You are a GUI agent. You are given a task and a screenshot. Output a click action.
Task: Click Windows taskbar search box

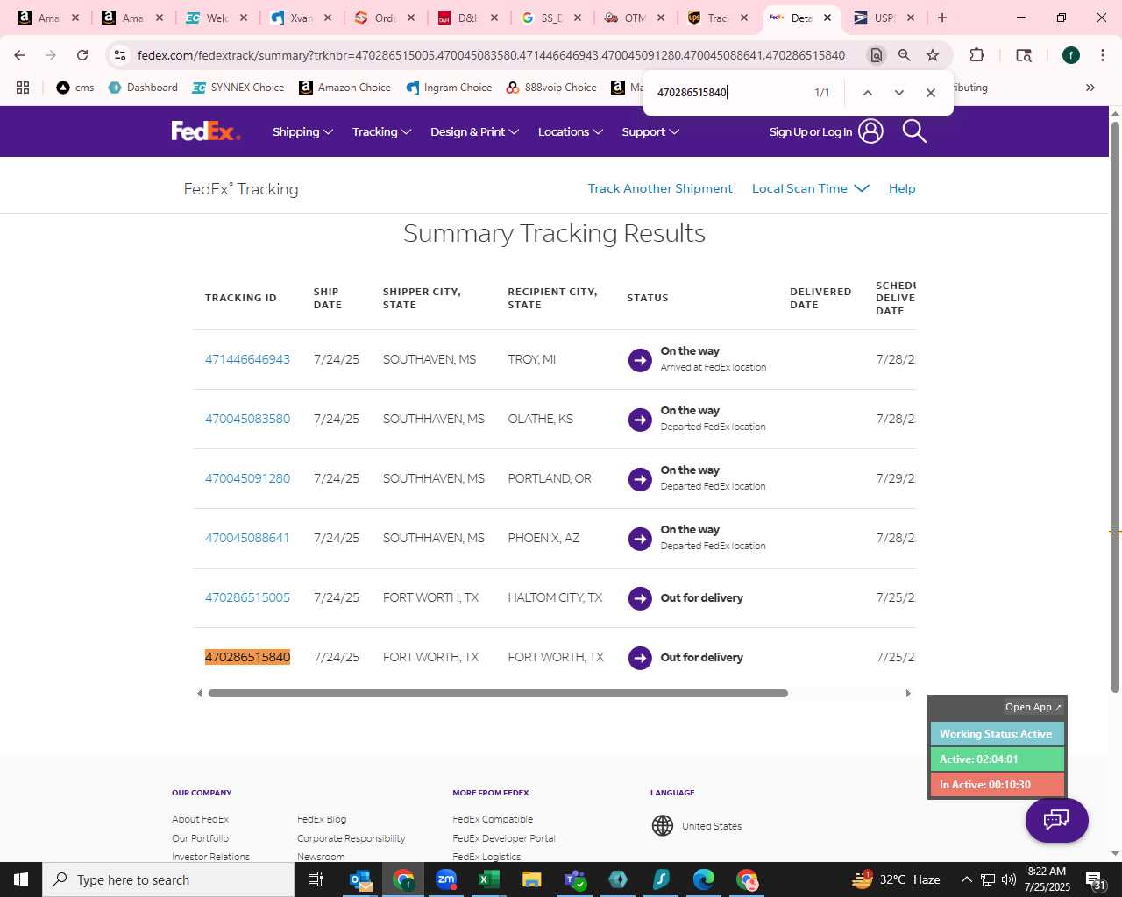coord(168,879)
